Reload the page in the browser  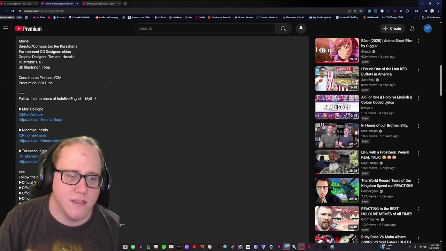coord(13,11)
